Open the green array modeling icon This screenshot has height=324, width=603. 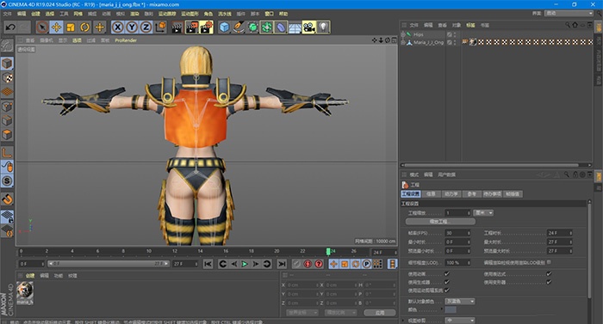click(266, 28)
